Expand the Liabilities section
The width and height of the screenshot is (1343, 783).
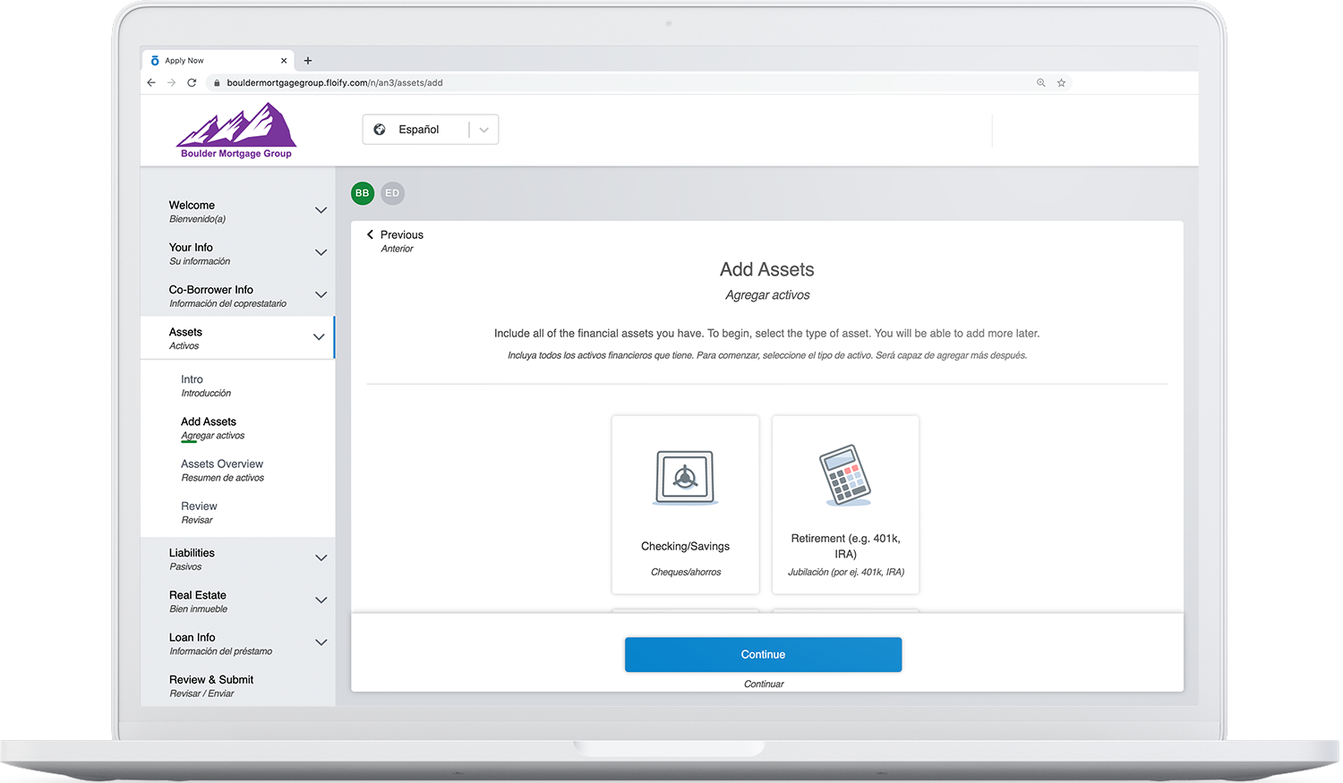(321, 557)
